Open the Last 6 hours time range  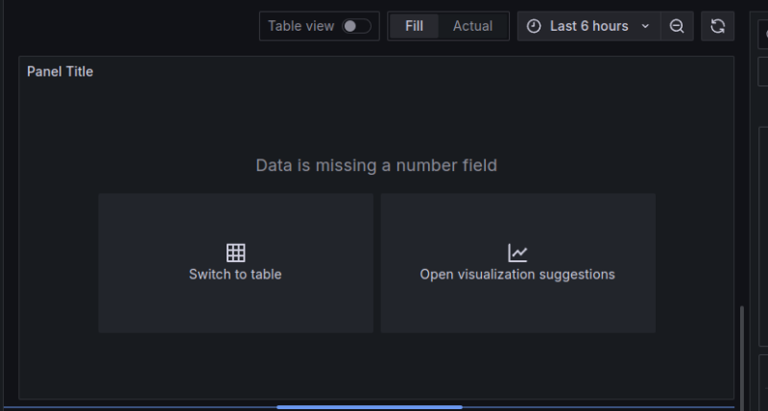click(588, 26)
